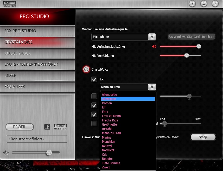Click the master volume slider knob
Screen dimensions: 223x171
point(49,153)
